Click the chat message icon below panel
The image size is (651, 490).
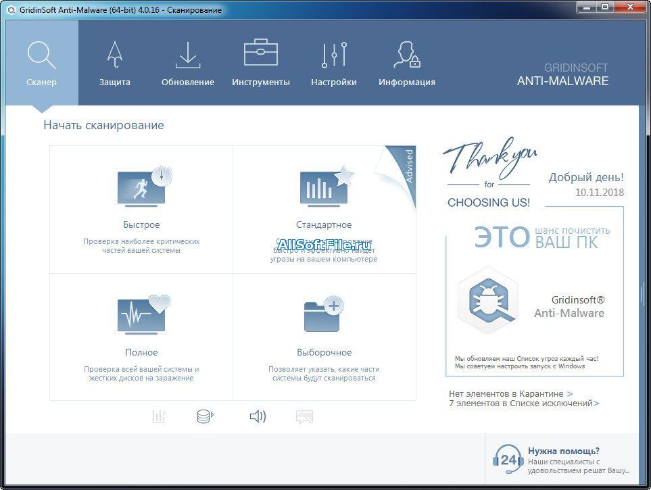pos(304,416)
